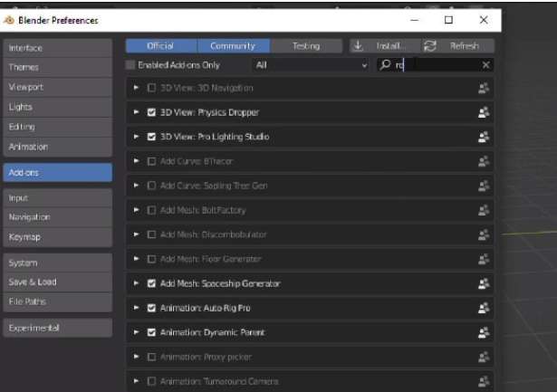Click the Install add-on button

pos(385,46)
